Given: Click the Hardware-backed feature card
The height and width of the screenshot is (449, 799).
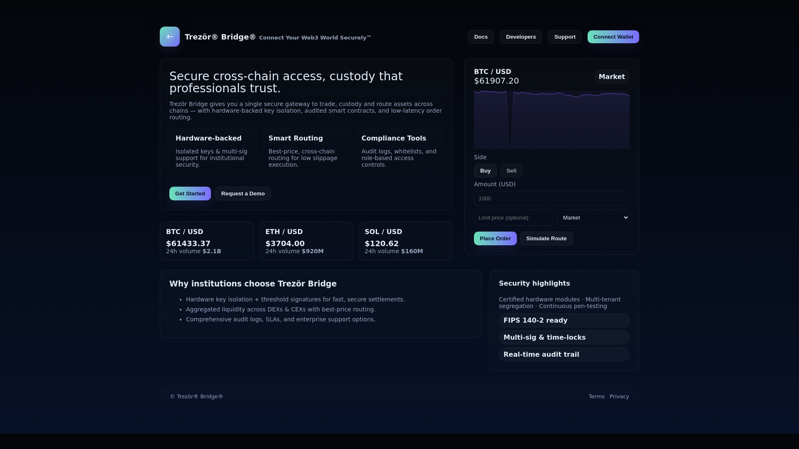Looking at the screenshot, I should pos(213,154).
